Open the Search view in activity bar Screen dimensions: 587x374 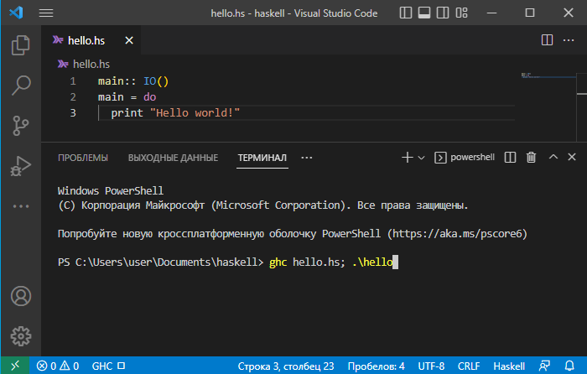click(21, 86)
